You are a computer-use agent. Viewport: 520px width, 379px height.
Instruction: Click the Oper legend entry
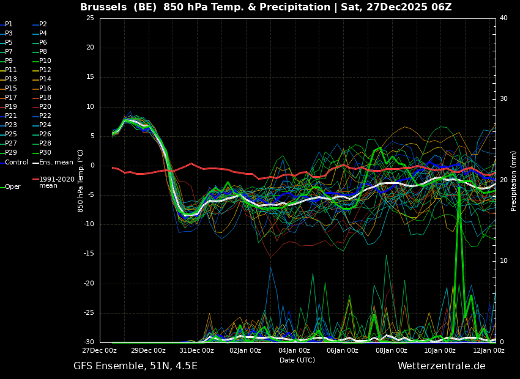tap(10, 187)
